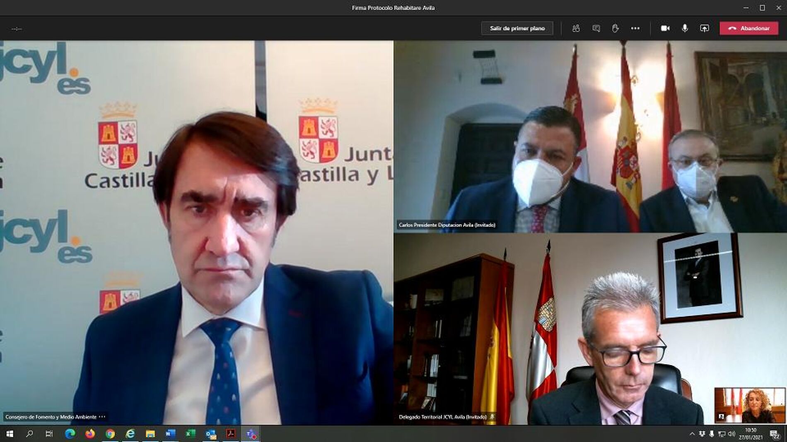Expand hidden system tray icons
The height and width of the screenshot is (442, 787).
[692, 434]
